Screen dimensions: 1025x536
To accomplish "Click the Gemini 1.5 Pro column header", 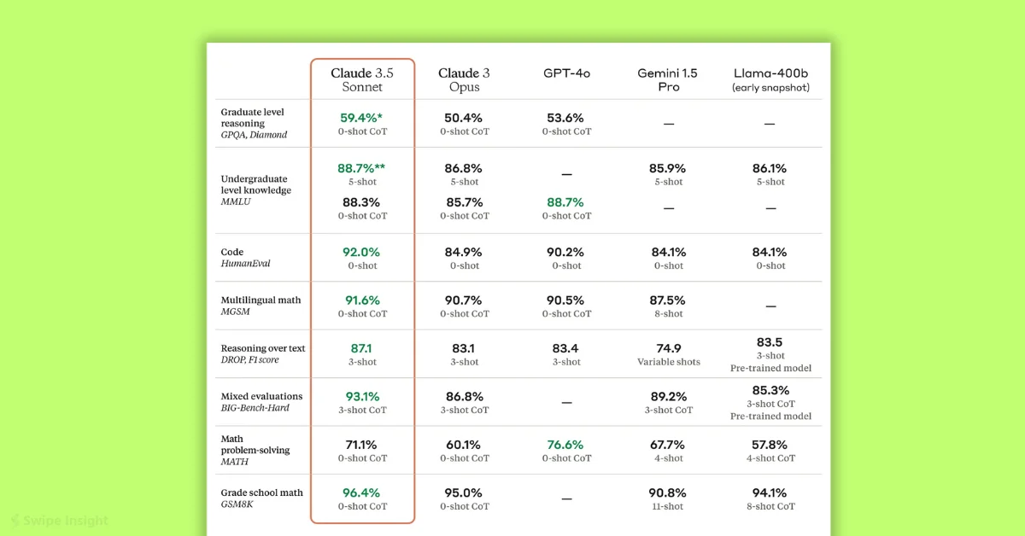I will [x=668, y=79].
